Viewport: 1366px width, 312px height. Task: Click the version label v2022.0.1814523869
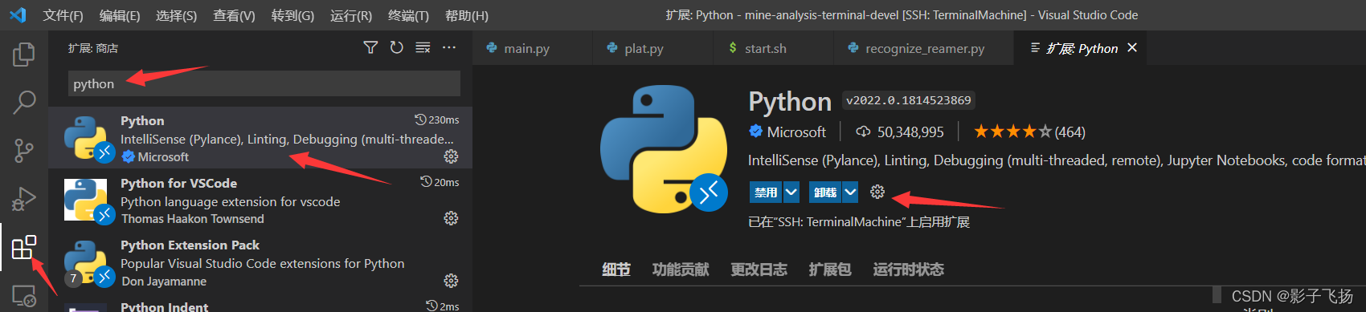[909, 100]
